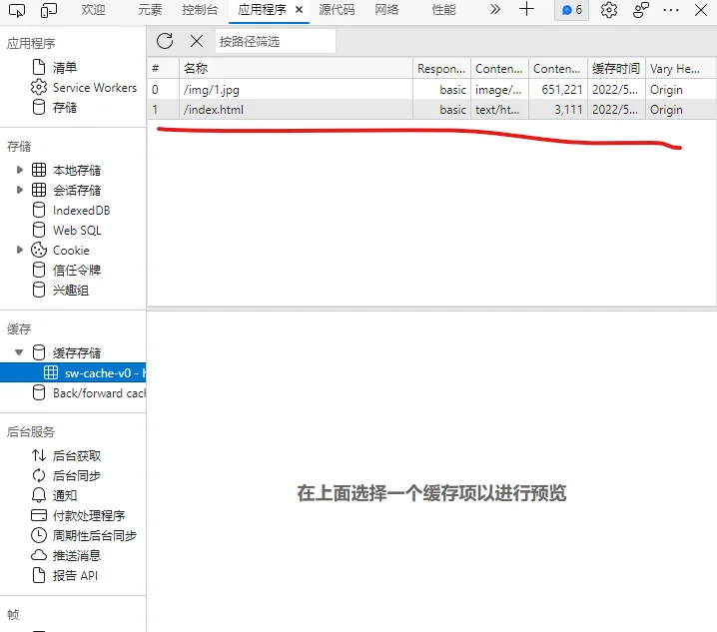Open 付款处理程序 service

click(x=89, y=515)
